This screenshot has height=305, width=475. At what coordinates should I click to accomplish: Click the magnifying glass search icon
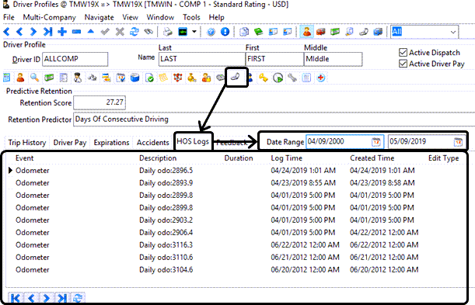click(x=34, y=78)
